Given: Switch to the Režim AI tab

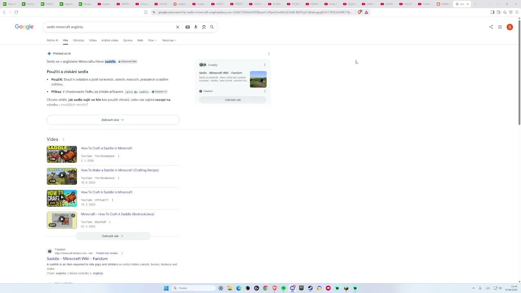Looking at the screenshot, I should pyautogui.click(x=53, y=40).
